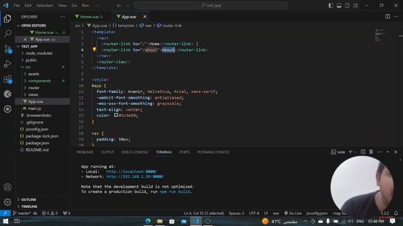Open the File menu
The width and height of the screenshot is (403, 226).
click(x=17, y=6)
